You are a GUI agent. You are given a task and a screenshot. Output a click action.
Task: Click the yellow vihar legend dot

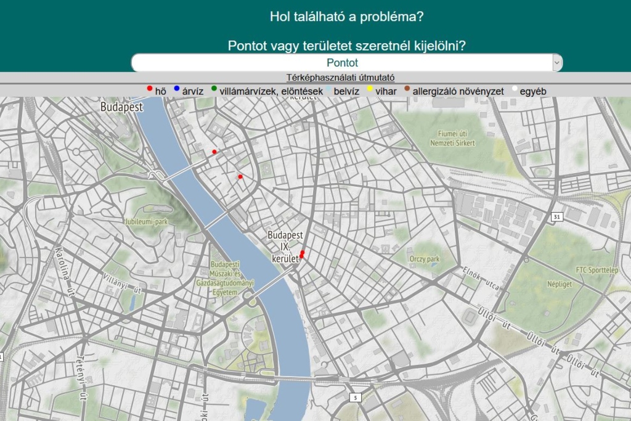(370, 88)
